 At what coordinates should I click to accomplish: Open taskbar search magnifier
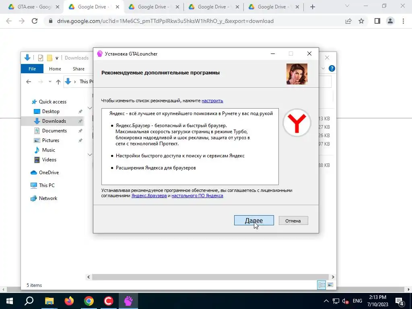29,301
